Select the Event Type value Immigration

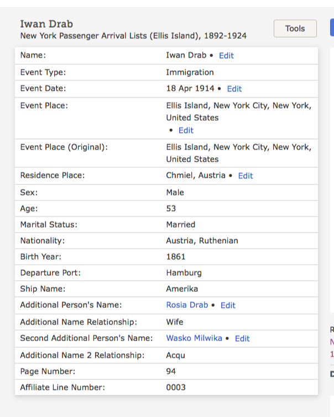190,72
